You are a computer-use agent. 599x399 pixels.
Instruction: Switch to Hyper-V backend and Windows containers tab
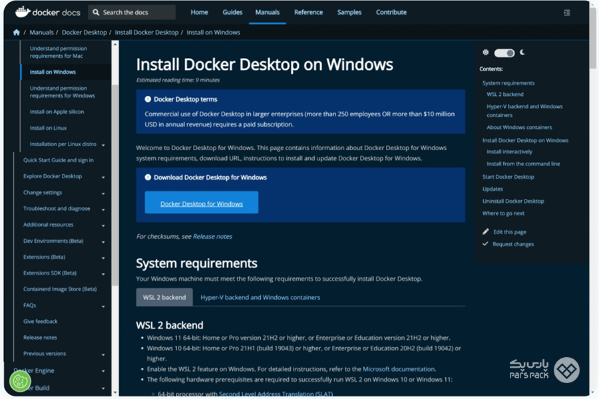tap(260, 297)
